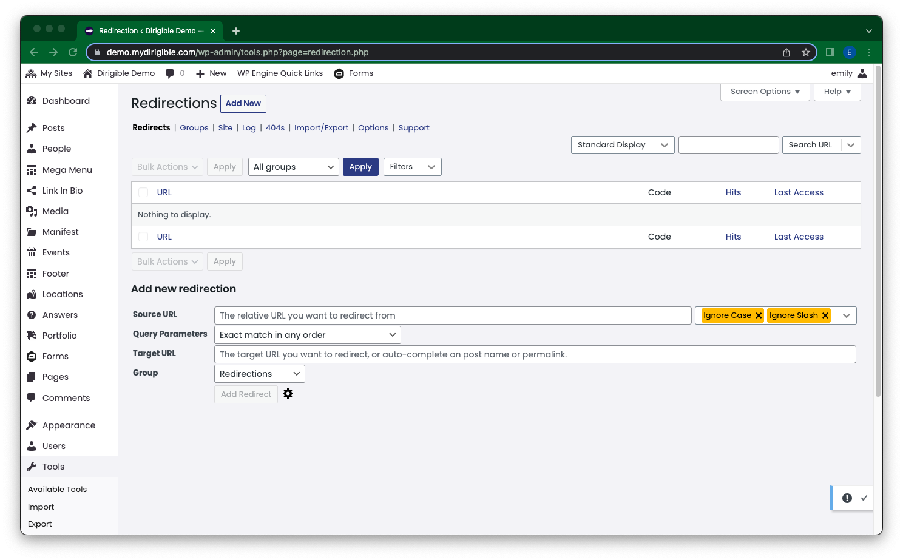Switch to the 404s tab

pyautogui.click(x=275, y=128)
